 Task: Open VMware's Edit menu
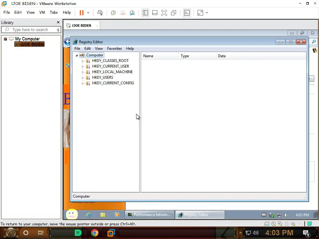coord(18,12)
